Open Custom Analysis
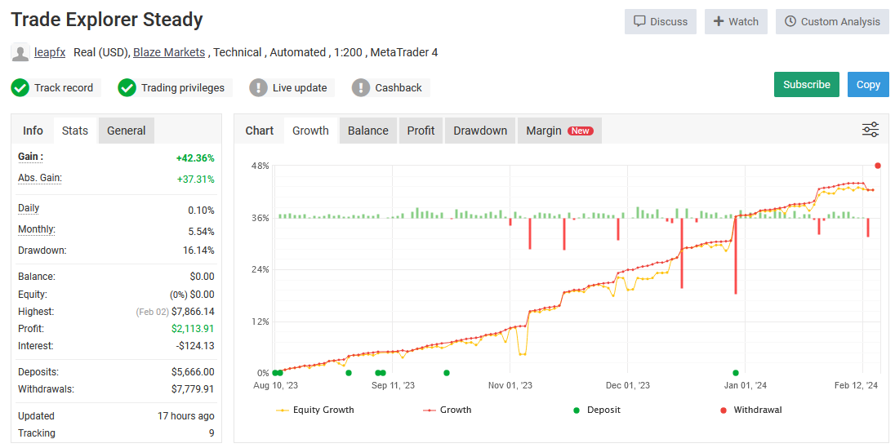895x448 pixels. tap(831, 22)
